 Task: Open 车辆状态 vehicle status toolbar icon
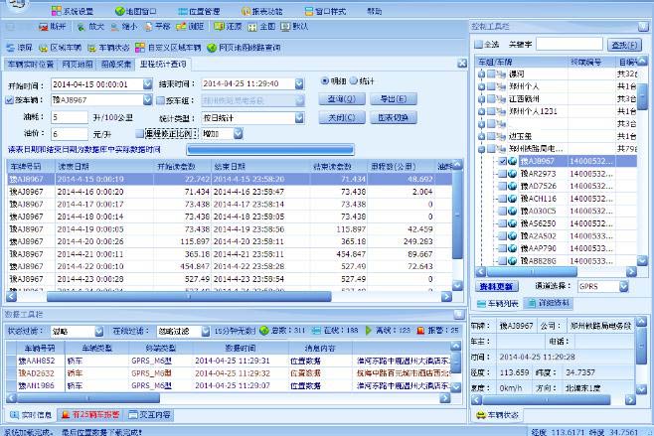click(x=107, y=47)
